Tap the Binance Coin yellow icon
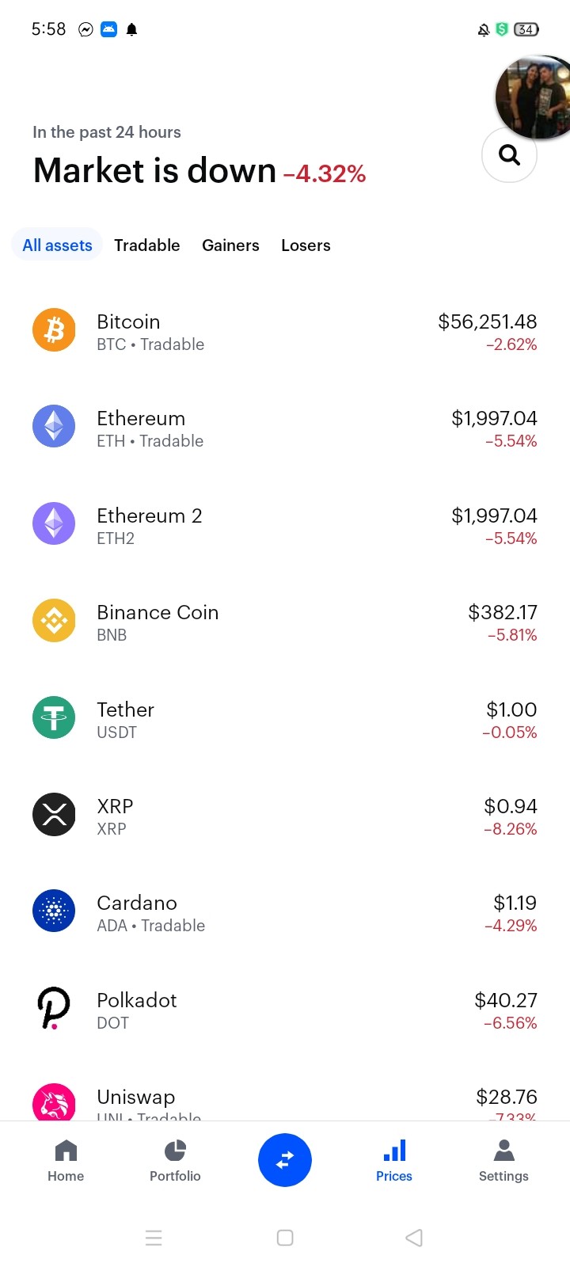The image size is (570, 1267). pyautogui.click(x=54, y=620)
